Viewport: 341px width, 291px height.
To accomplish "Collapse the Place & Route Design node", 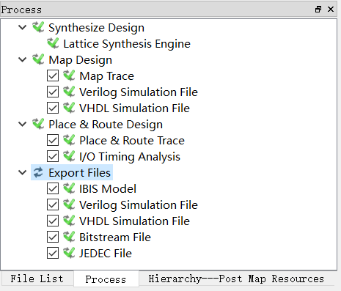I will click(x=23, y=124).
